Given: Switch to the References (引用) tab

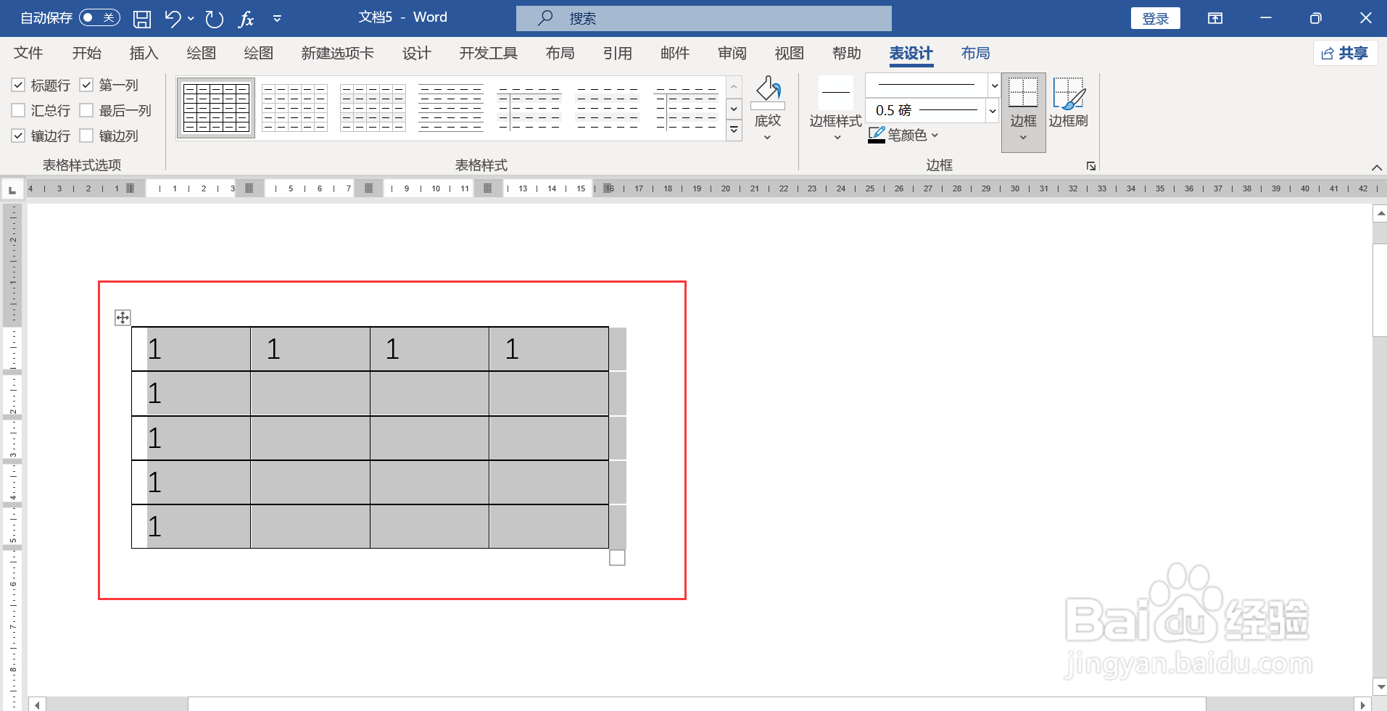Looking at the screenshot, I should (618, 53).
